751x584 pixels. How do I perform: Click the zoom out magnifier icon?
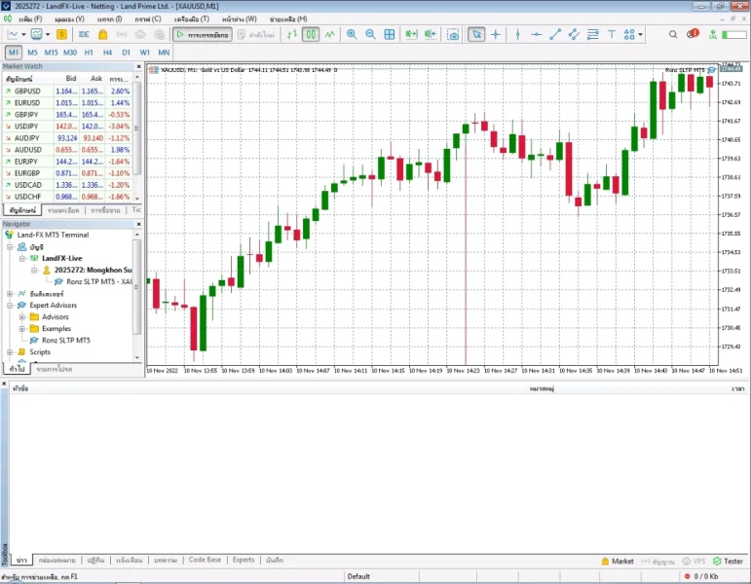(370, 34)
